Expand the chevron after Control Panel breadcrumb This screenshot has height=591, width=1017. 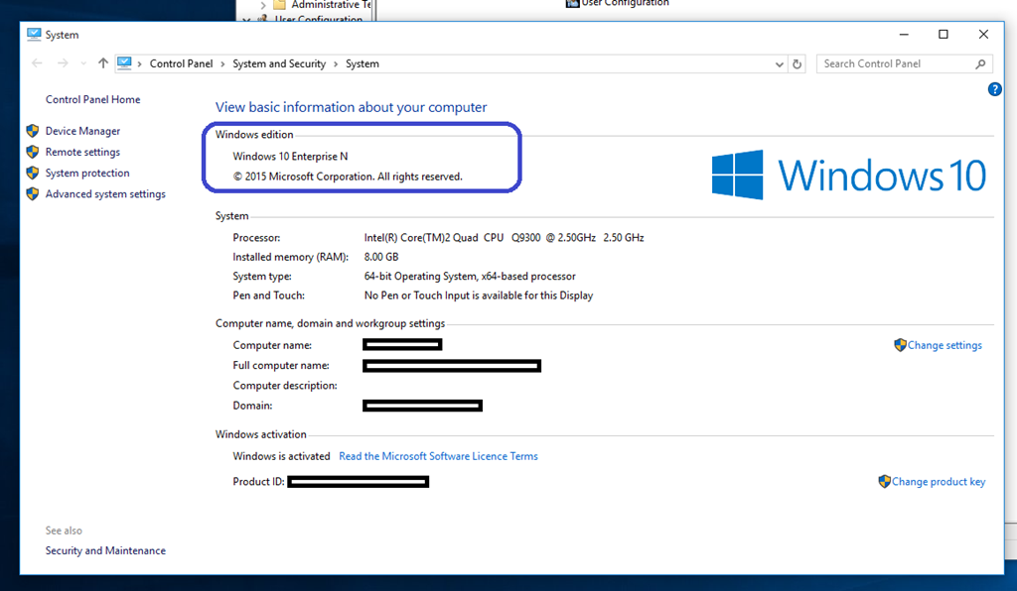[222, 64]
